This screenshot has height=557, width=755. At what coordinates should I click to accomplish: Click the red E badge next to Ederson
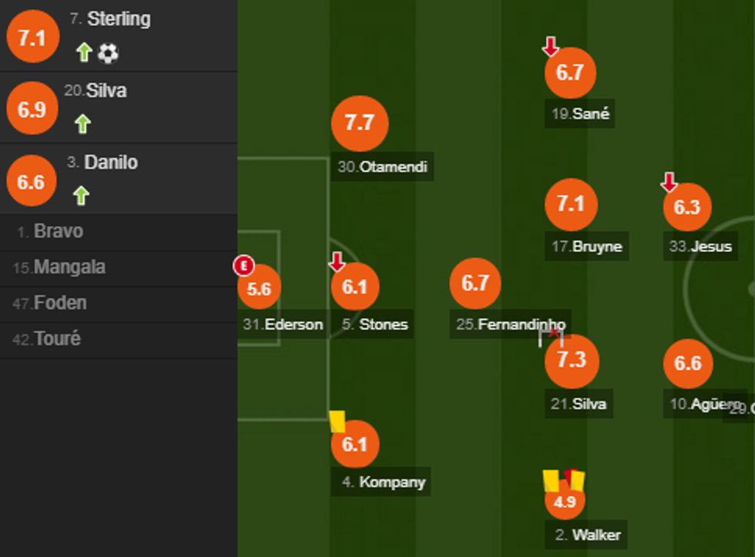click(243, 267)
